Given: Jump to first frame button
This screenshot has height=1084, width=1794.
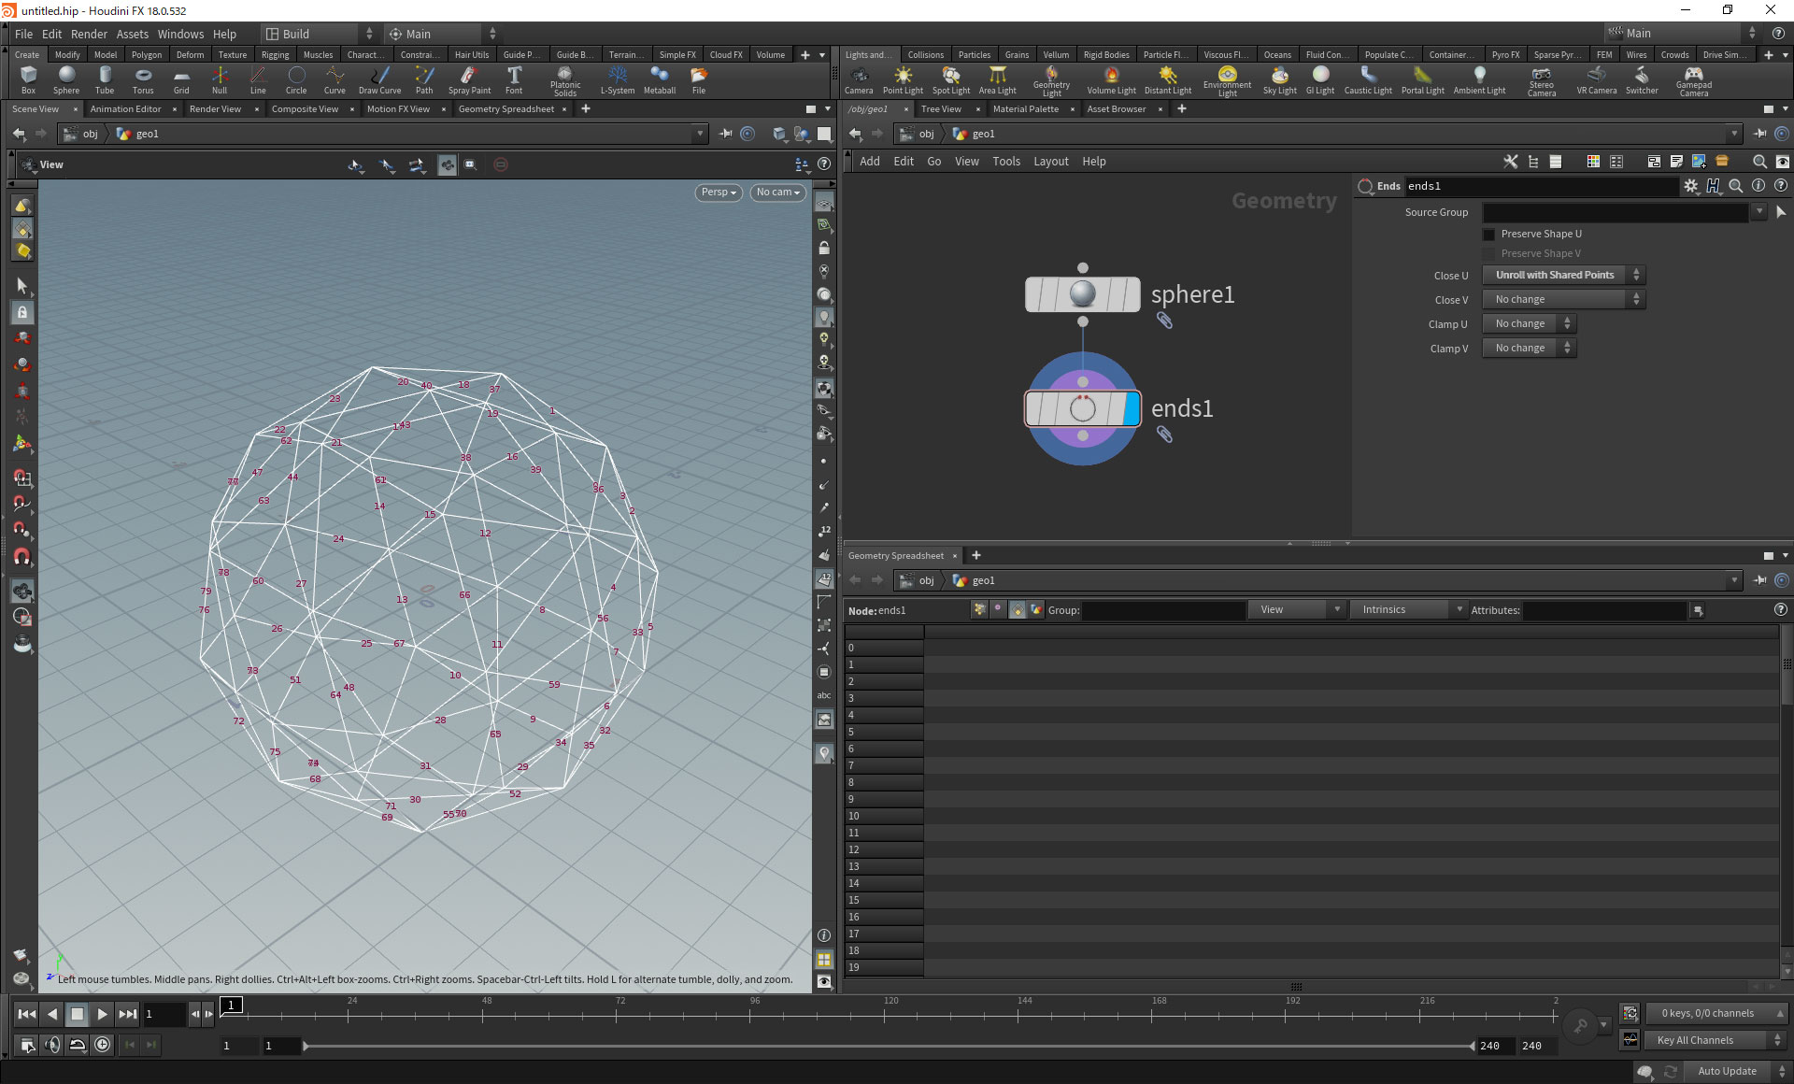Looking at the screenshot, I should 27,1014.
